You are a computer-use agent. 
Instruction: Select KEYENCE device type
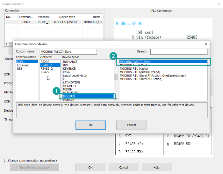click(x=70, y=69)
